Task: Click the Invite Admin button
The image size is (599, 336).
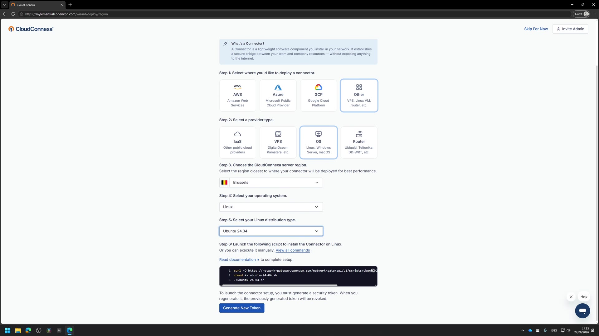Action: (x=570, y=29)
